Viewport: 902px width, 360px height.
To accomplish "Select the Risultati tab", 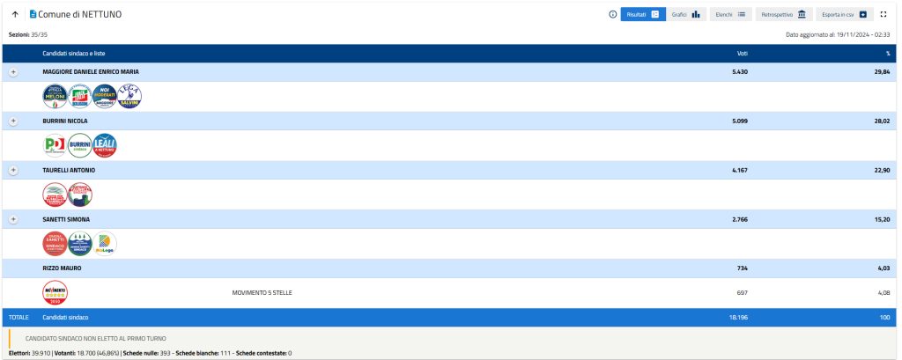I will click(642, 15).
